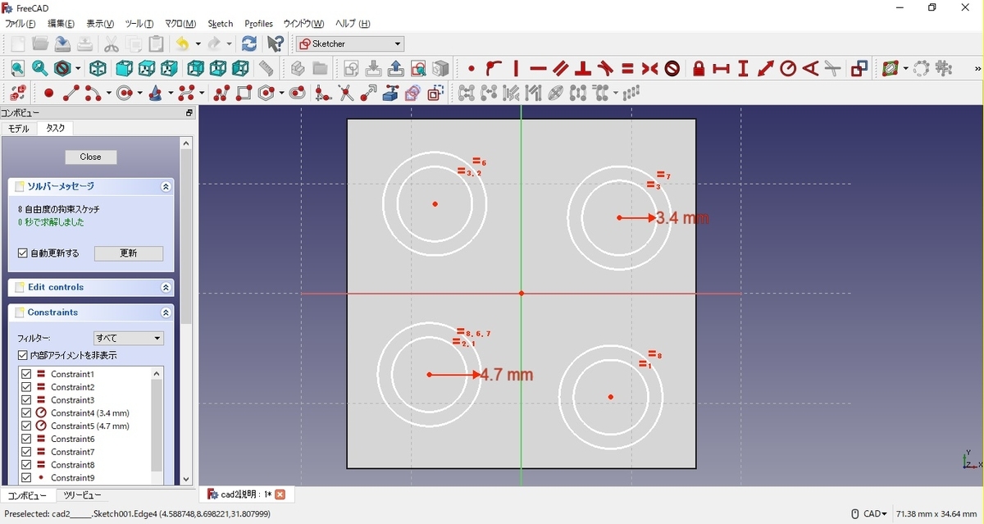
Task: Uncheck the Constraint4 (3.4 mm) checkbox
Action: 26,413
